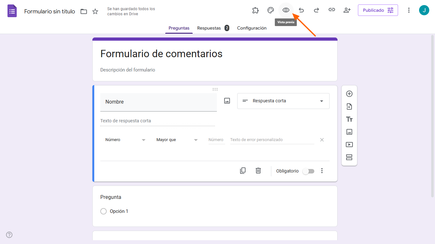Open form preview with the eye icon
This screenshot has width=435, height=244.
point(286,10)
